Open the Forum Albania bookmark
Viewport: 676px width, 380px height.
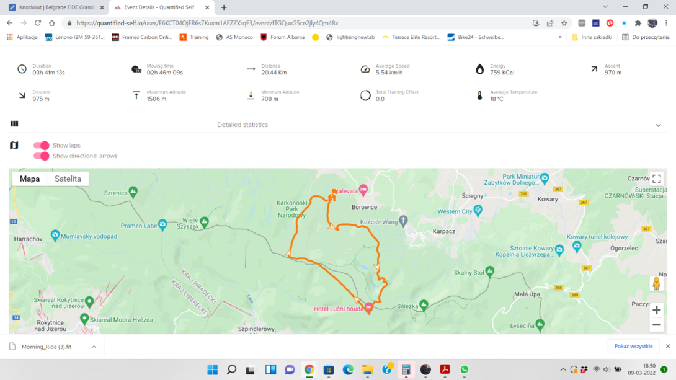coord(282,37)
